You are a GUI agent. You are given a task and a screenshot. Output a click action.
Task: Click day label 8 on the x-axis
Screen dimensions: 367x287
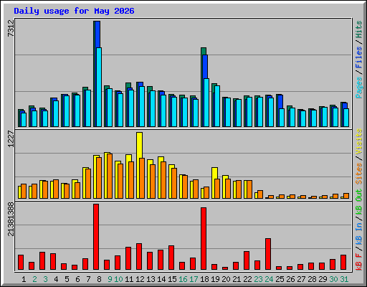(99, 279)
